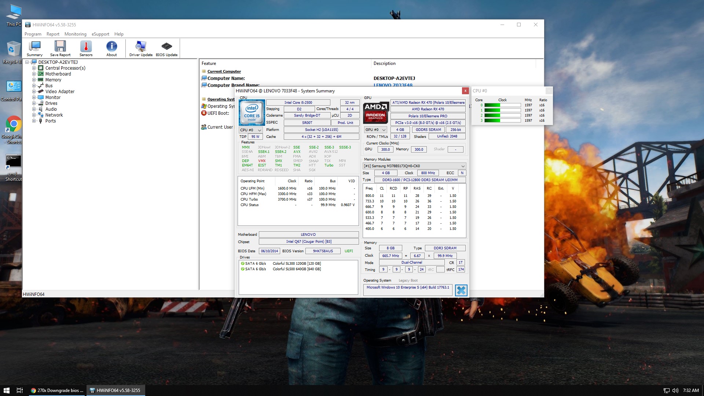Click the LENOVO 7033F48 brand name link

click(x=393, y=85)
